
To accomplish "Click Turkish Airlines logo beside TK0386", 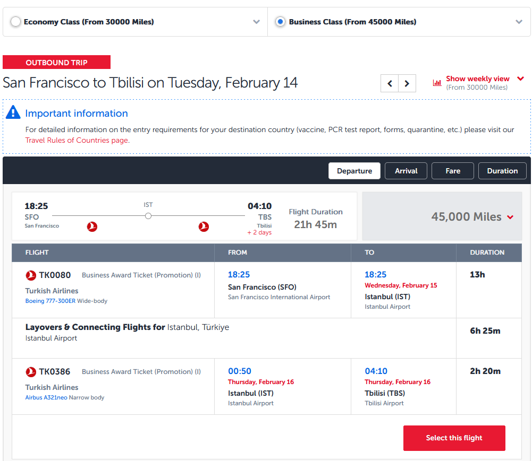I will tap(31, 372).
